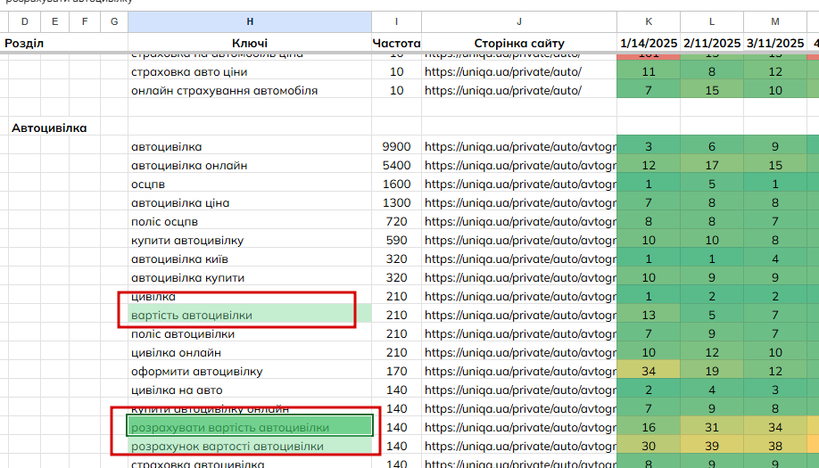Open uniqa.ua link for страховка авто ціни

click(502, 72)
